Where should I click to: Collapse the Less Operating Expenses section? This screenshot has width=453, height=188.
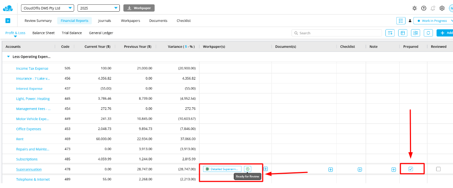8,57
